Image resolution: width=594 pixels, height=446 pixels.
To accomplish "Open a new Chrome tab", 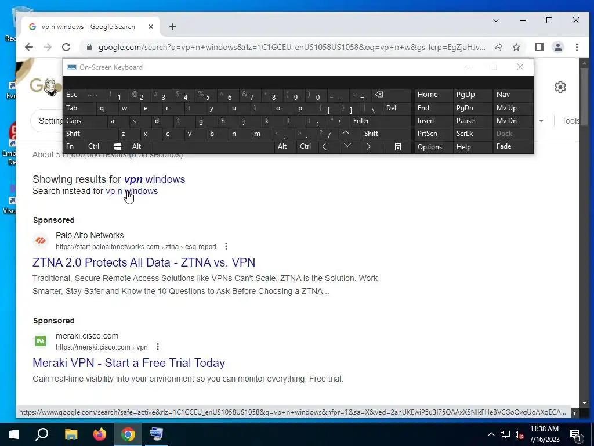I will pos(173,27).
